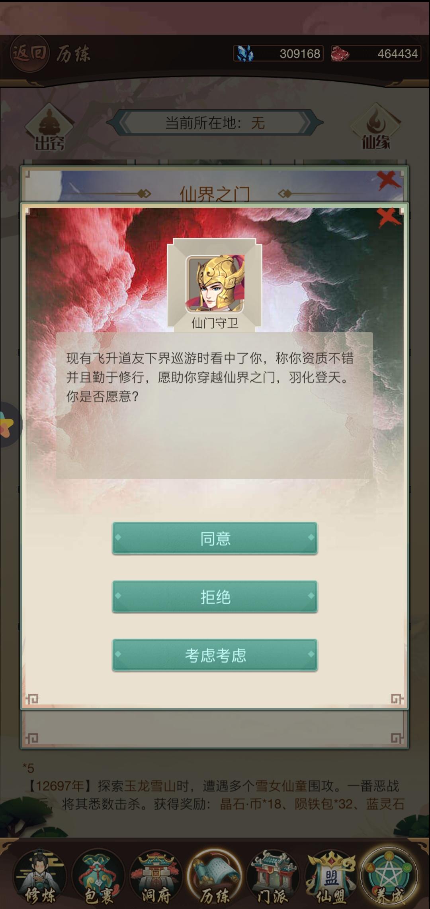Open the 仙缘 flame icon
The width and height of the screenshot is (430, 909).
pyautogui.click(x=375, y=127)
